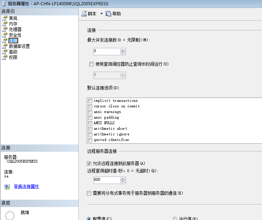Enable the query governor checkbox
The height and width of the screenshot is (220, 262).
(x=91, y=64)
